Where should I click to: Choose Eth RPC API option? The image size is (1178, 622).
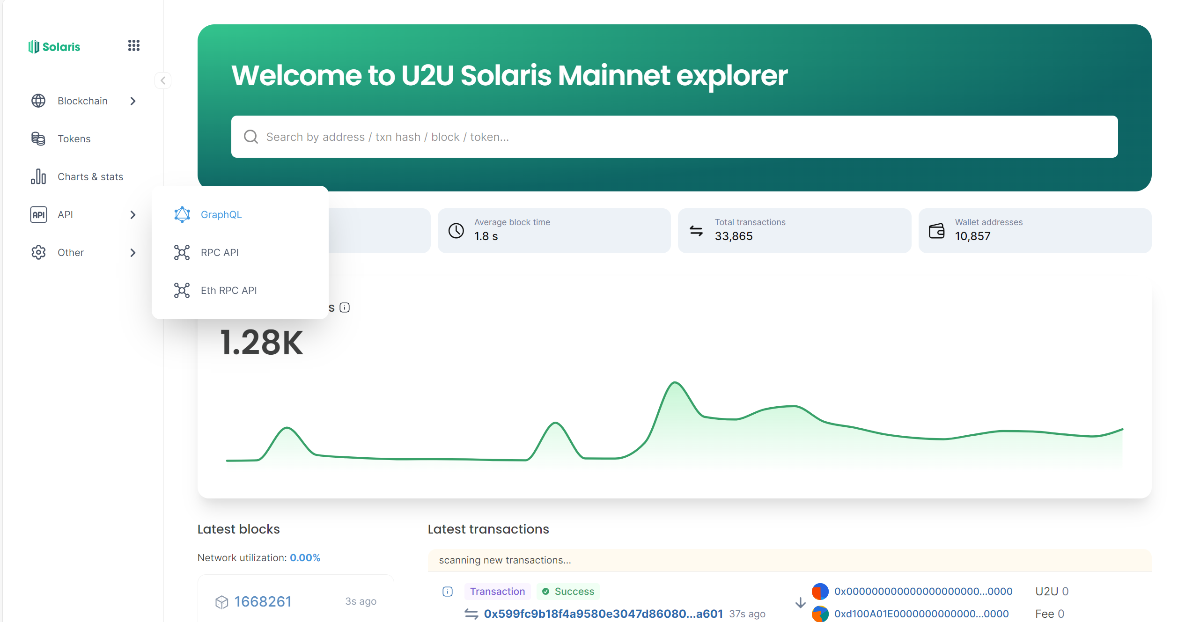point(228,290)
